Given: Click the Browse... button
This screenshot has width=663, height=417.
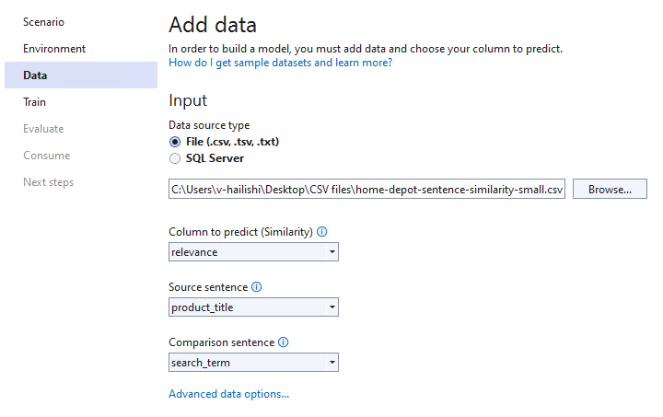Looking at the screenshot, I should coord(610,189).
